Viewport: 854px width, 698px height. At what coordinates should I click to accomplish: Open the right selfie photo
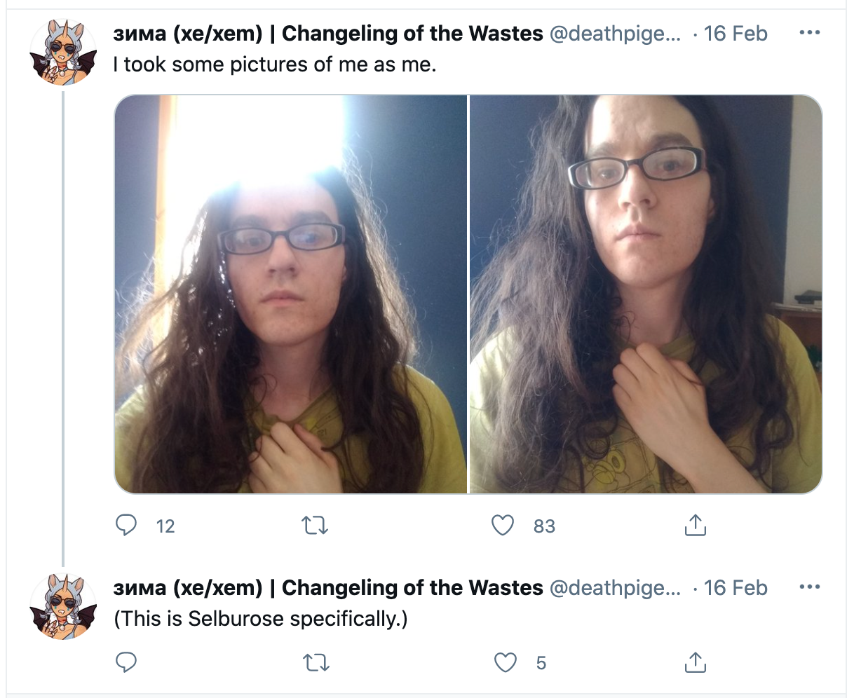pyautogui.click(x=646, y=294)
